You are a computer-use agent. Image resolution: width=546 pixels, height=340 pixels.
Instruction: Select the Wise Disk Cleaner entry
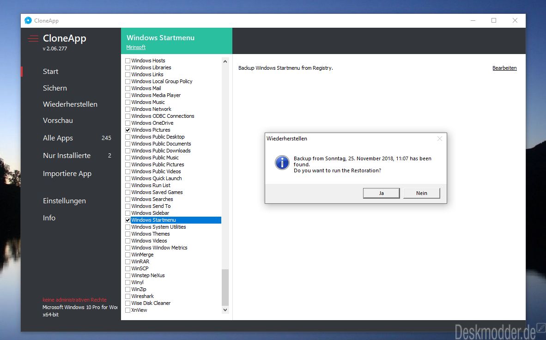151,303
